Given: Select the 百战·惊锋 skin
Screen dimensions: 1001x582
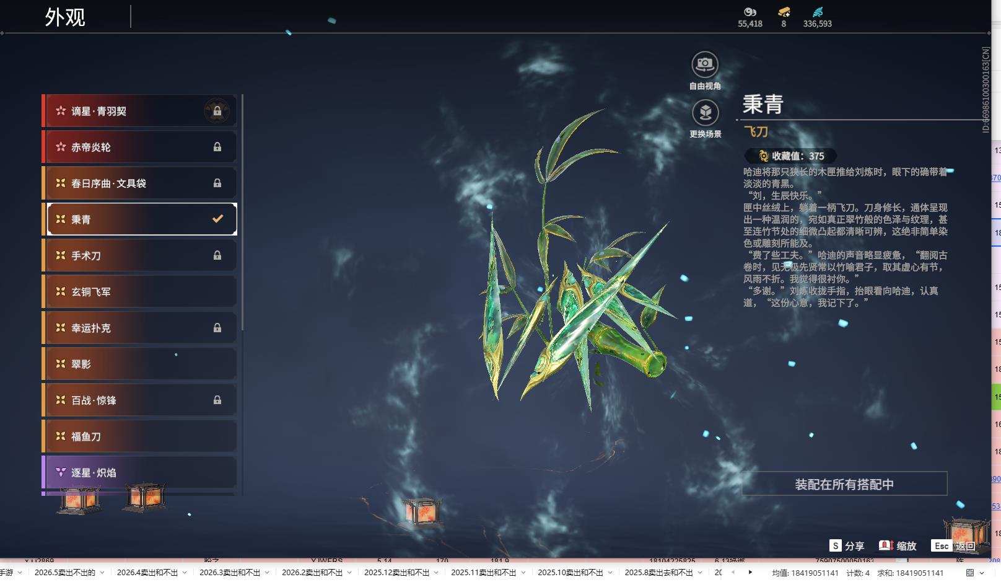Looking at the screenshot, I should pyautogui.click(x=139, y=400).
